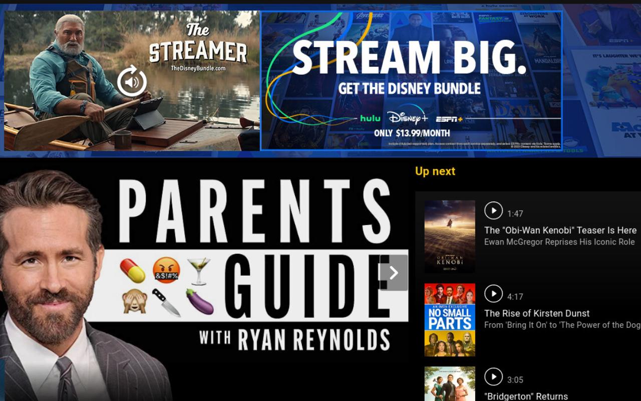The image size is (641, 401).
Task: Click the '"Bridgerton" Returns' title
Action: (526, 396)
